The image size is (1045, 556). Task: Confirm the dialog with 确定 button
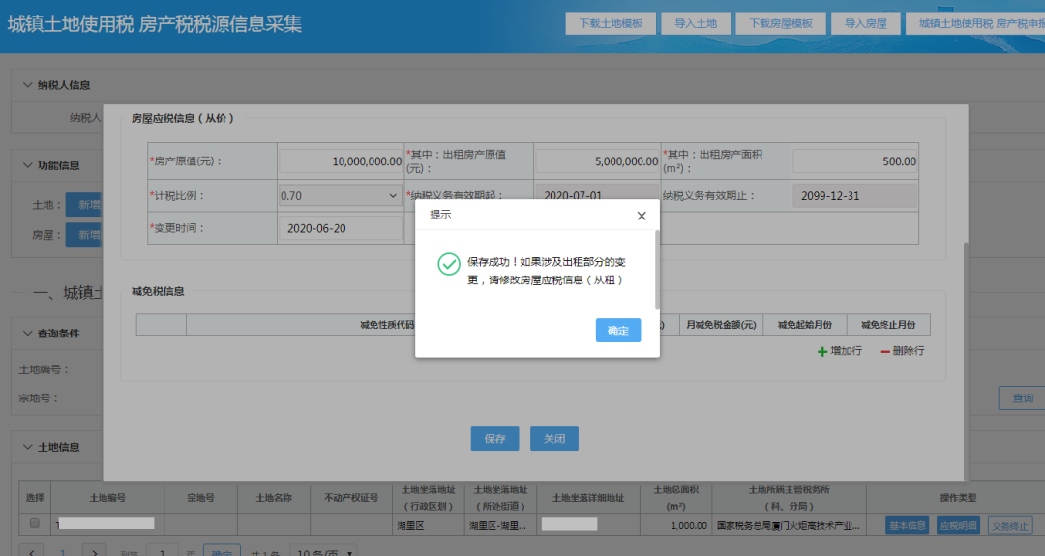617,331
